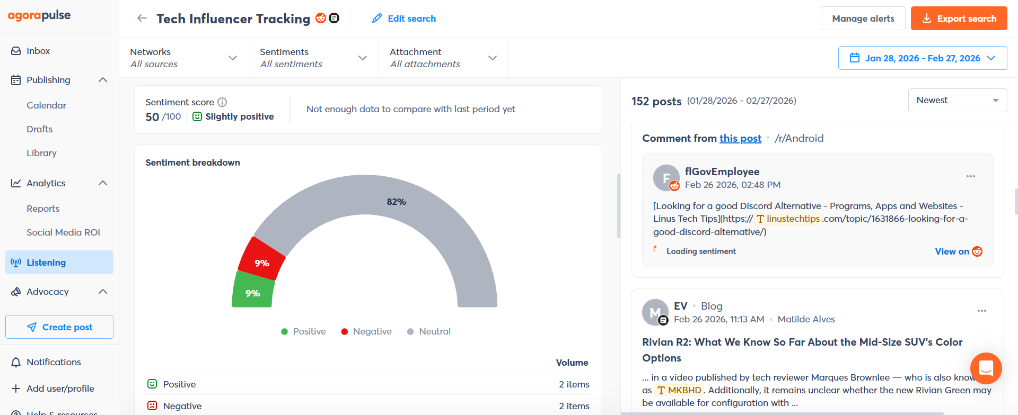Collapse the Analytics section chevron
Image resolution: width=1018 pixels, height=415 pixels.
[x=103, y=183]
